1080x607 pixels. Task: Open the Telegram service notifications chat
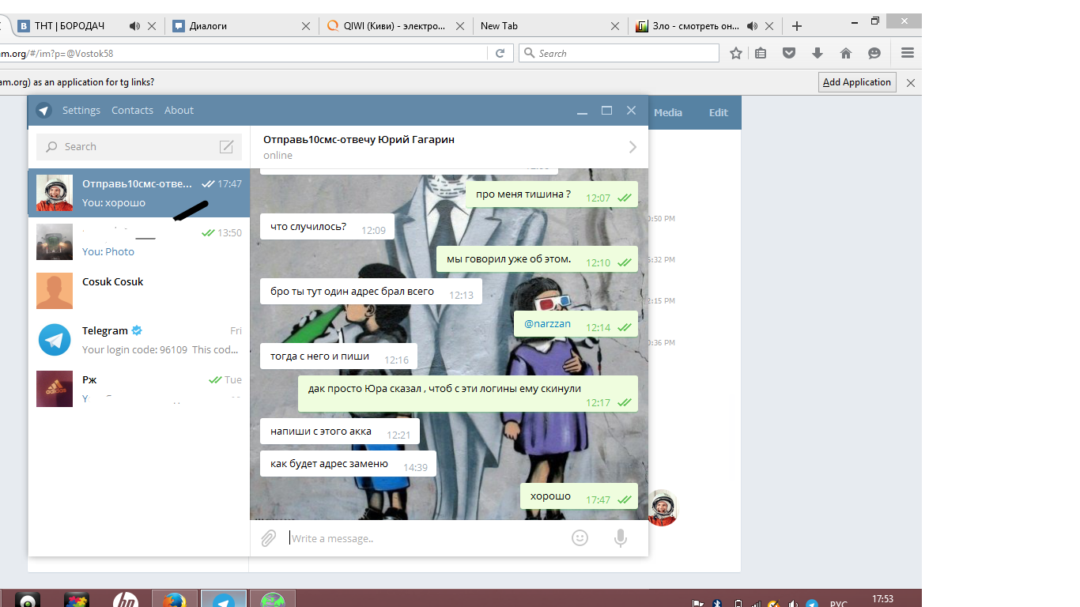pyautogui.click(x=139, y=340)
